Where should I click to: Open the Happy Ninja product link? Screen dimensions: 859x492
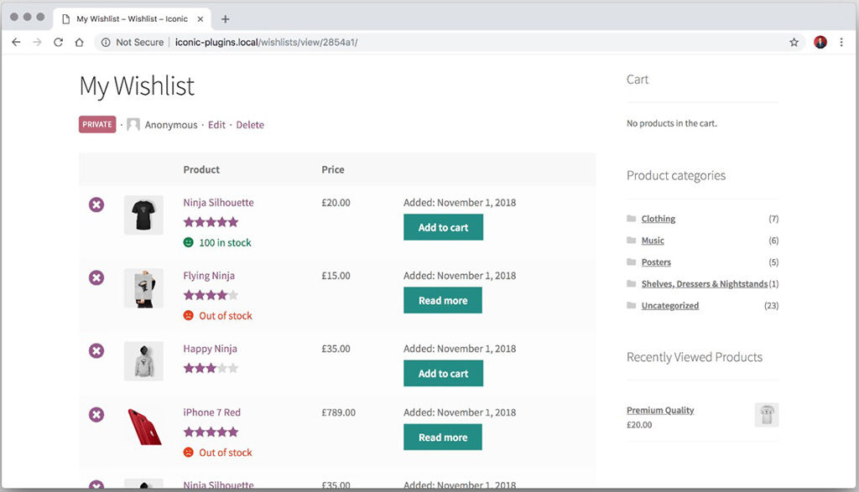click(210, 349)
